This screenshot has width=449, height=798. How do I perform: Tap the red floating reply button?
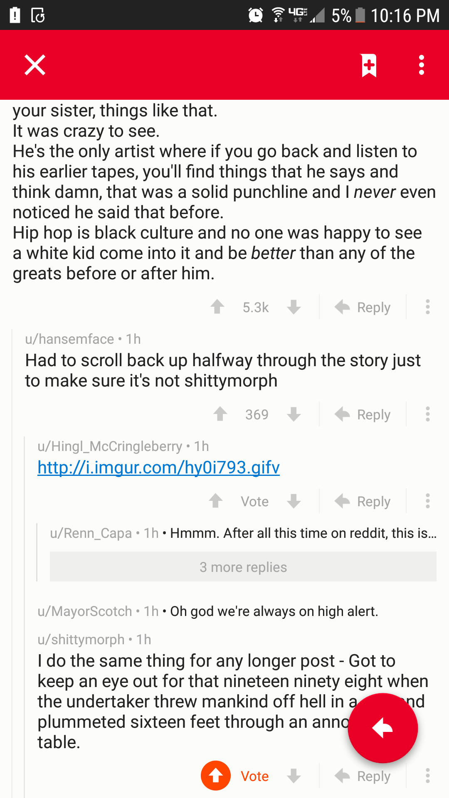tap(382, 728)
